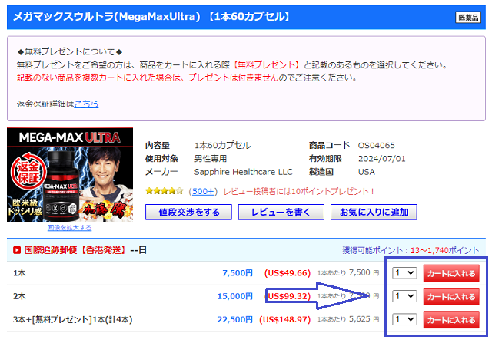Click the expiry date 2024/07/01

point(381,159)
